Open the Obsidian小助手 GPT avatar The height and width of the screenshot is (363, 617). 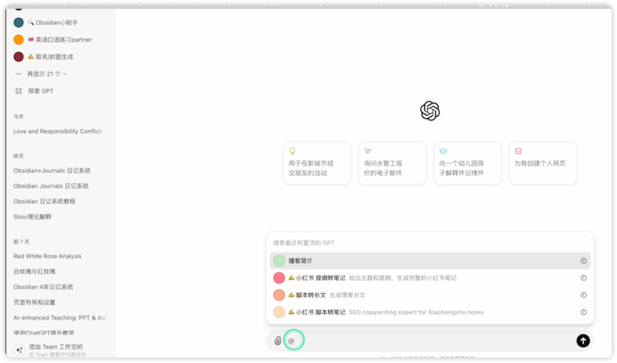click(x=19, y=23)
